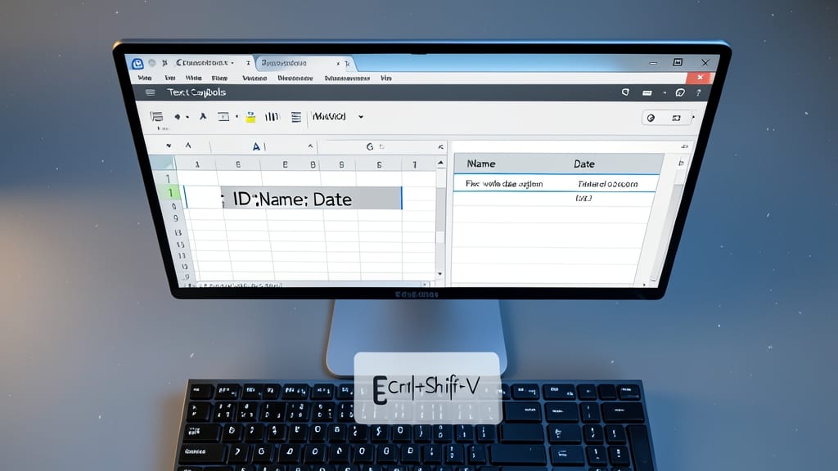Click the horizontal lines align icon
Image resolution: width=838 pixels, height=471 pixels.
point(296,117)
